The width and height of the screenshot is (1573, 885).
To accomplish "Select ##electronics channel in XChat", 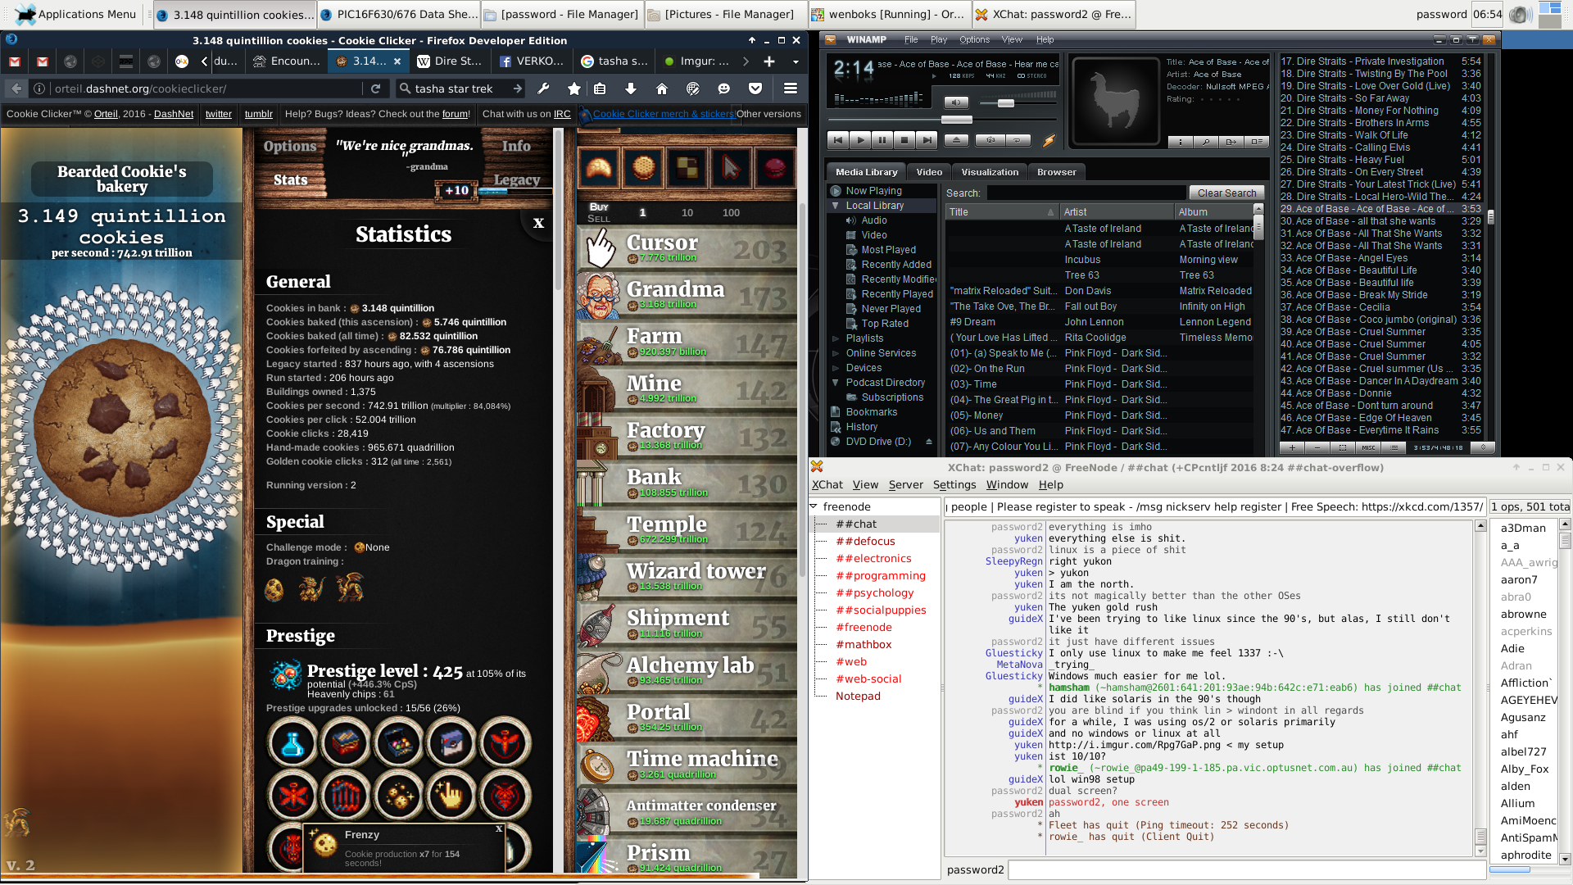I will click(x=873, y=559).
